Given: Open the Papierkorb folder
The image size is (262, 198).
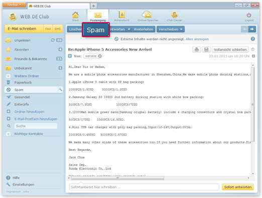Looking at the screenshot, I should point(23,82).
